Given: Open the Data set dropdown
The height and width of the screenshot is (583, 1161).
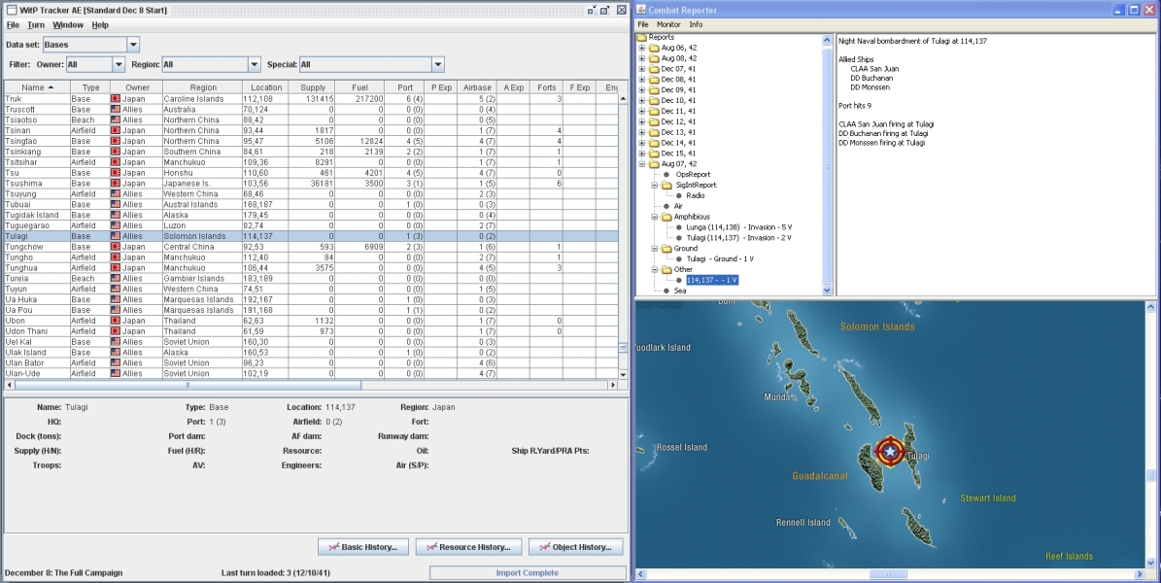Looking at the screenshot, I should [x=133, y=45].
